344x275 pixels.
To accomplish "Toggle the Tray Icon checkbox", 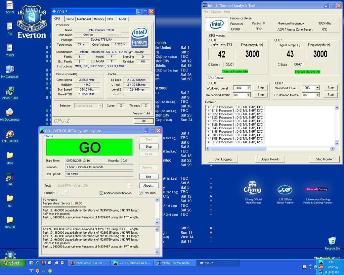I will point(141,193).
